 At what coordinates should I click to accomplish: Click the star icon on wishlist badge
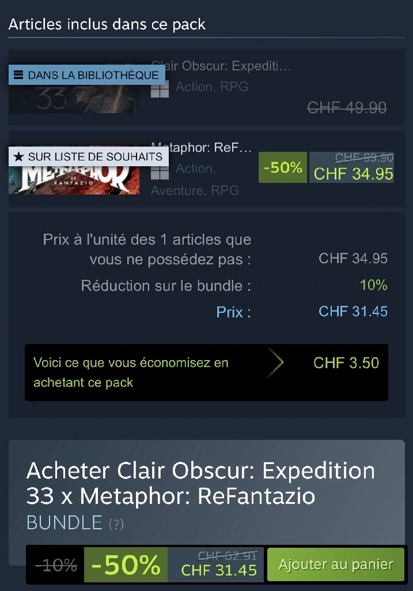click(18, 156)
